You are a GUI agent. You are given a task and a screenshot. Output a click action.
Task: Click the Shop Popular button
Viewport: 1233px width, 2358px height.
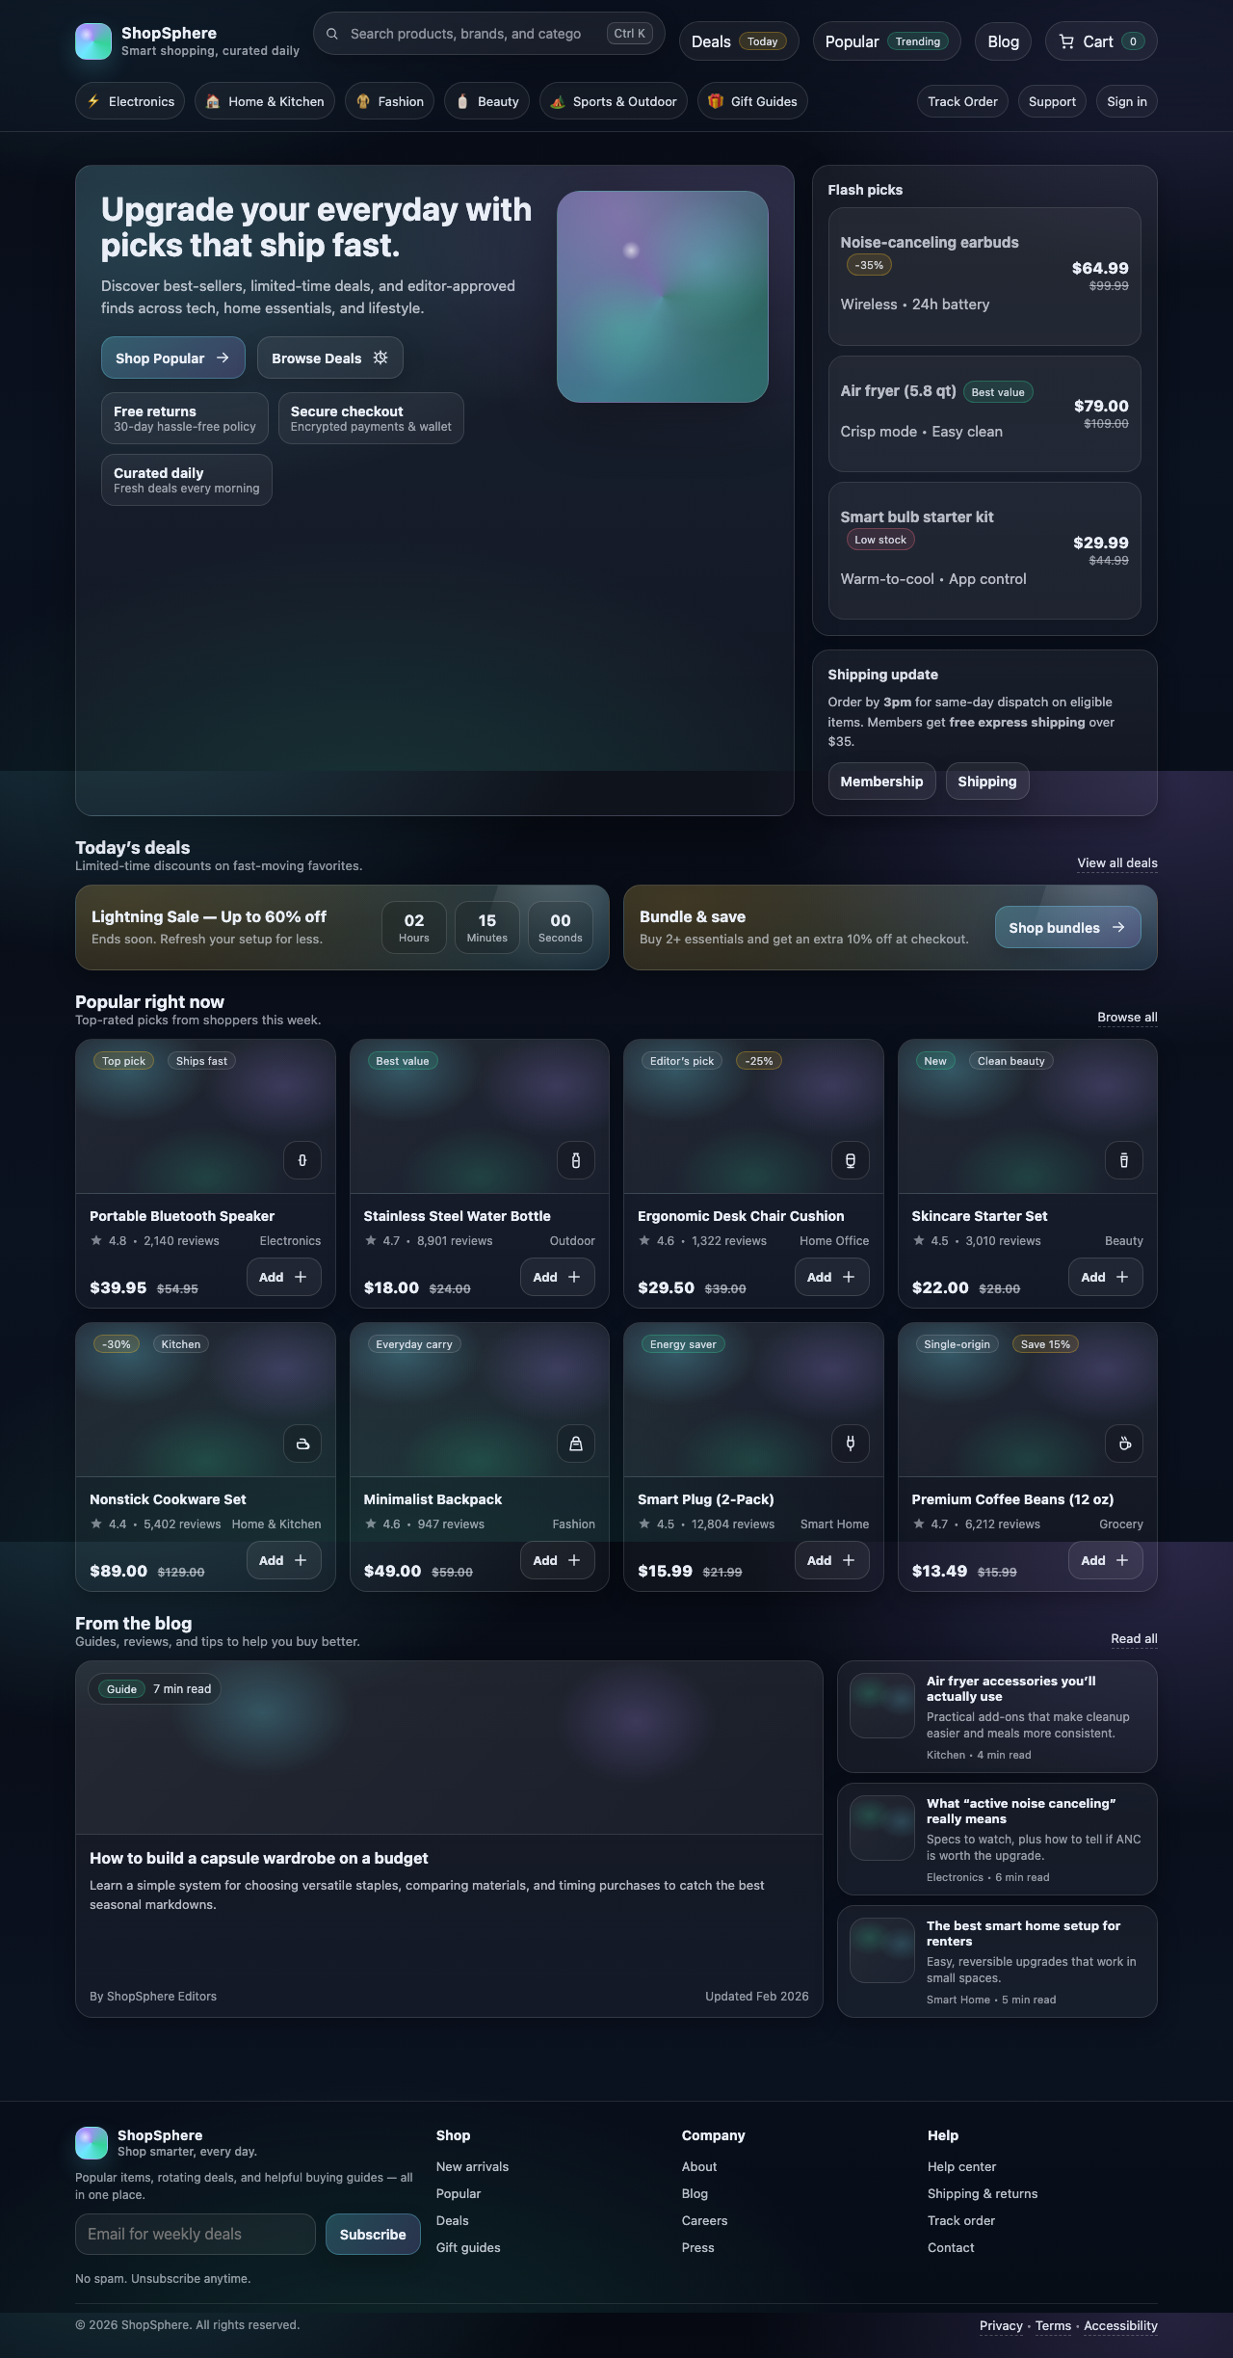tap(173, 358)
